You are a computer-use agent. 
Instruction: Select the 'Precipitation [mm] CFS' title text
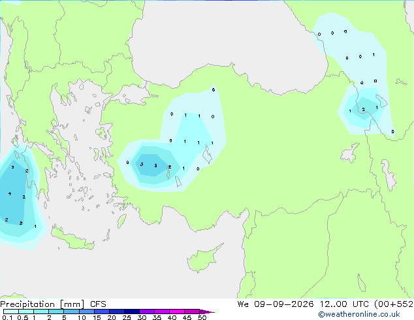coord(53,304)
